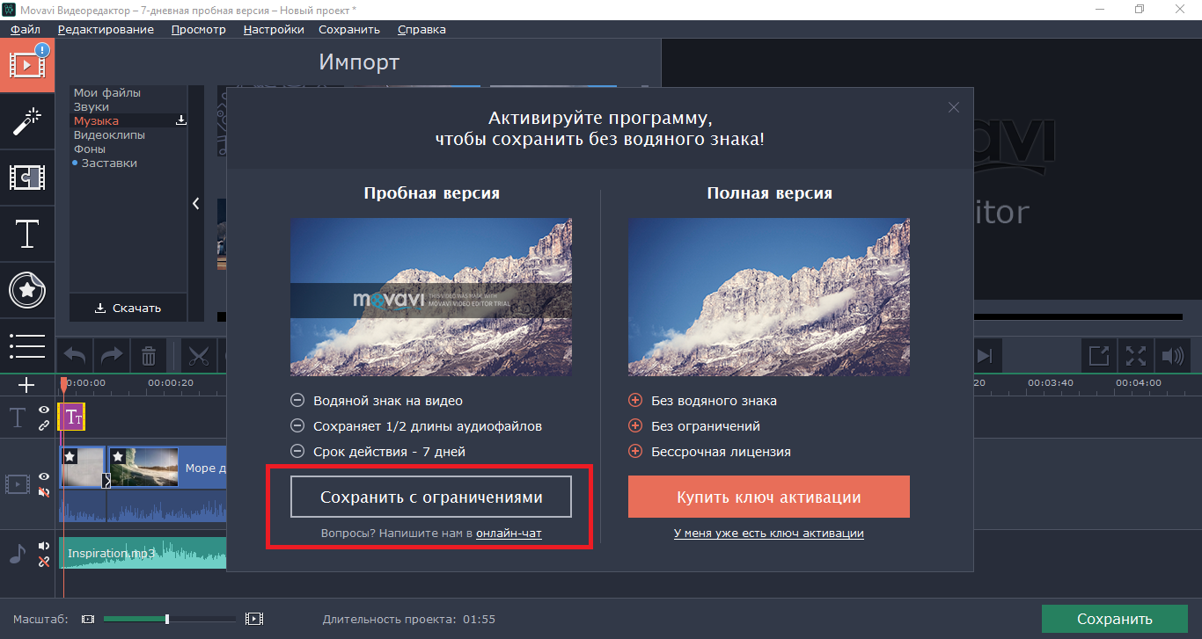Collapse the import panel with left chevron
The width and height of the screenshot is (1202, 639).
pos(195,203)
